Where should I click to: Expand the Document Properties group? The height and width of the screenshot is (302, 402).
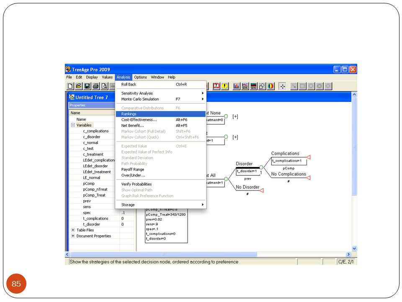pyautogui.click(x=73, y=236)
